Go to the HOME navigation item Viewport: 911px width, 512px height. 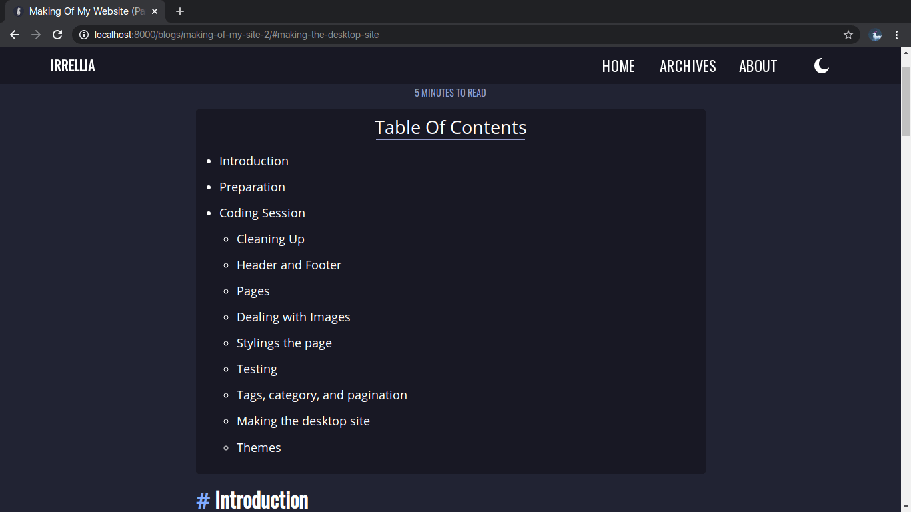[618, 66]
